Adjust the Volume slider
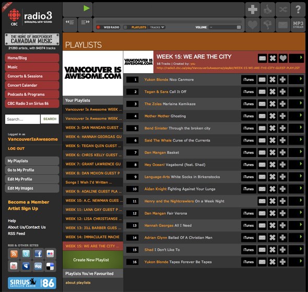 tap(225, 27)
